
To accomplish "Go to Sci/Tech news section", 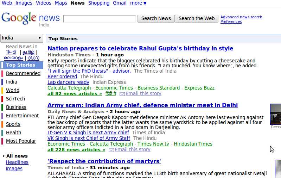I will tap(15, 99).
